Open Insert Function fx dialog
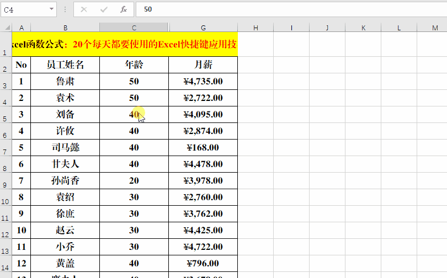This screenshot has width=447, height=278. 124,9
